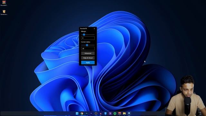206x116 pixels.
Task: Open OBS Studio from the taskbar
Action: pos(96,113)
